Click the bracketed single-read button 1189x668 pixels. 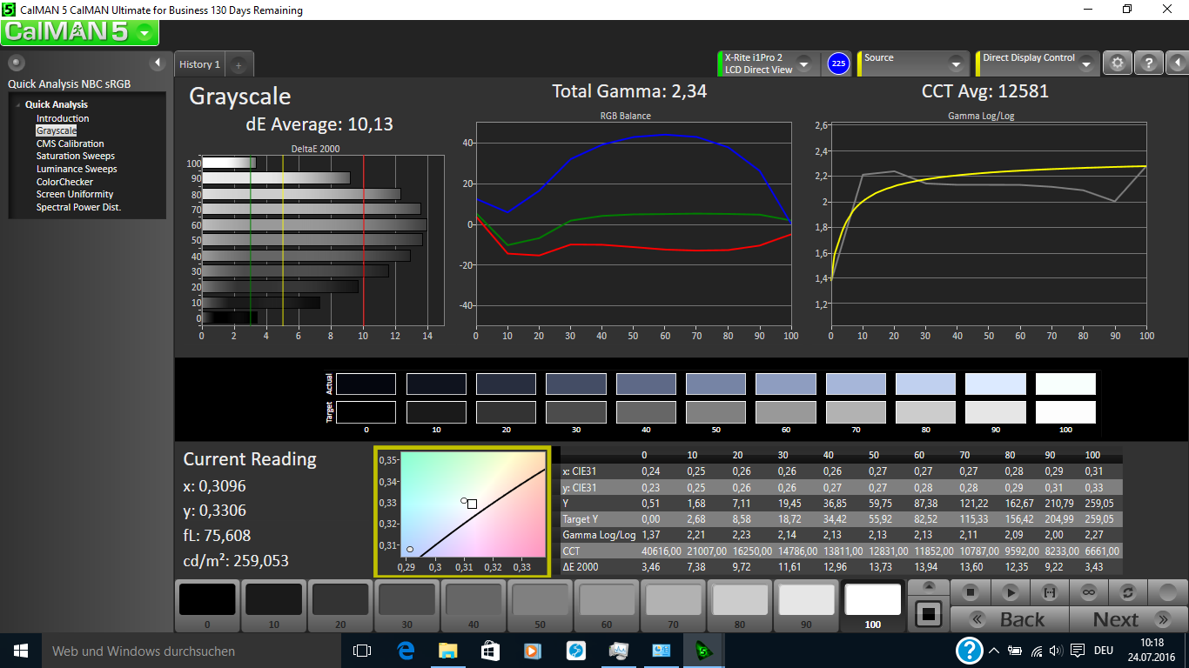click(x=1049, y=592)
